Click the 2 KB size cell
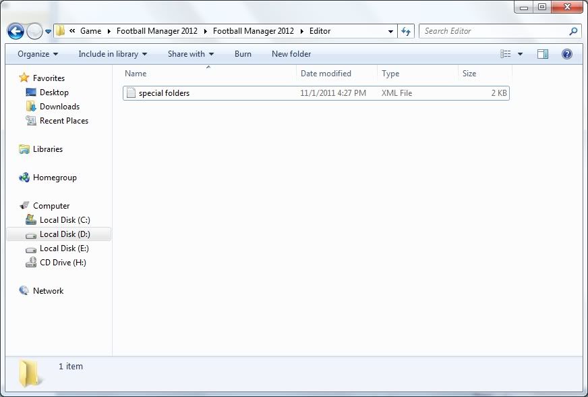The height and width of the screenshot is (397, 588). (499, 93)
